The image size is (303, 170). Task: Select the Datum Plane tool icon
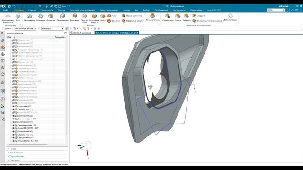(x=8, y=16)
